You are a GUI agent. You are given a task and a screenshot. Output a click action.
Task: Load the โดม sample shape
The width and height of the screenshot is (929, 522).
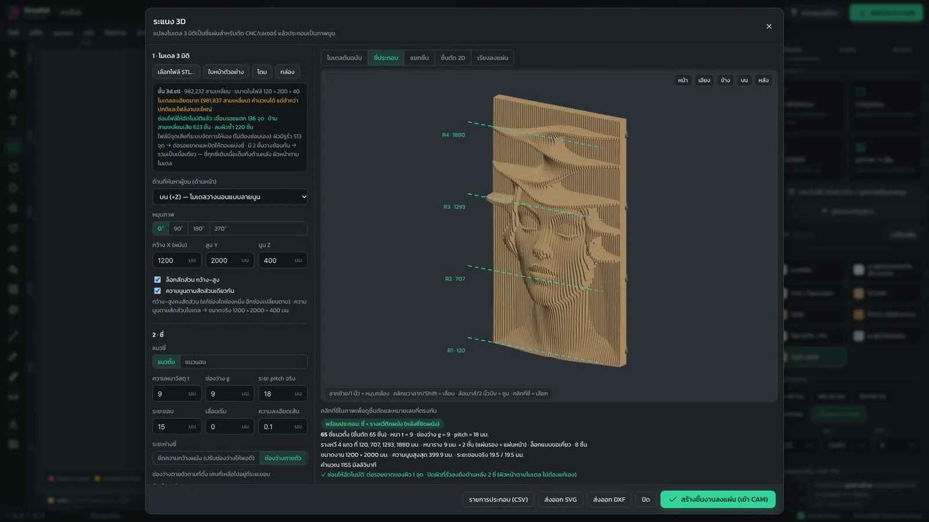point(262,72)
